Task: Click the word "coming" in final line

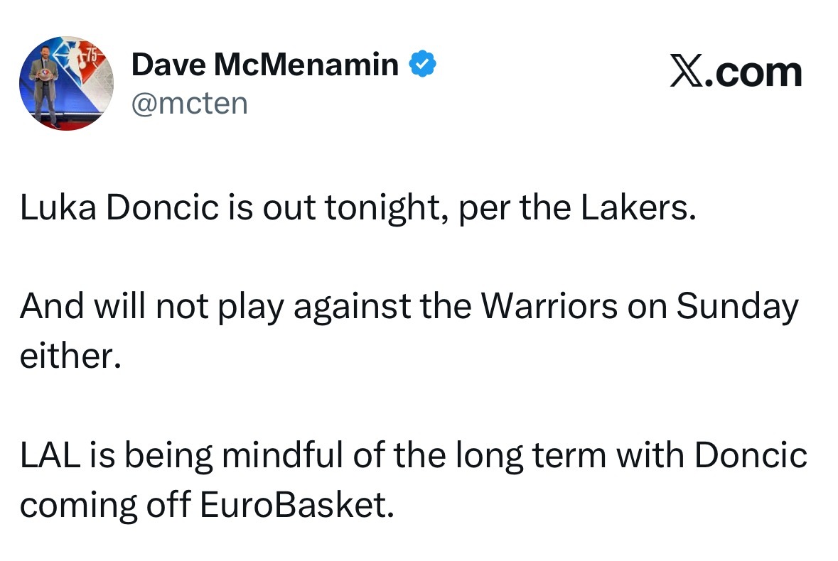Action: pos(79,505)
